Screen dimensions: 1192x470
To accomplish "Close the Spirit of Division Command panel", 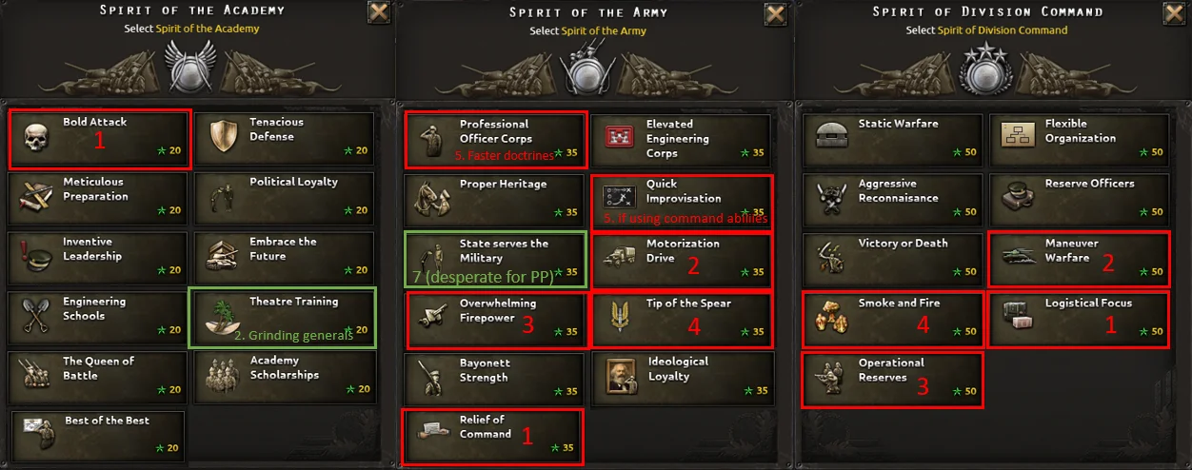I will tap(1172, 13).
